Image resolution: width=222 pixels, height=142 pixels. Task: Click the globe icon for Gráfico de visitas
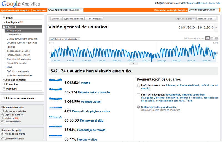(x=138, y=107)
